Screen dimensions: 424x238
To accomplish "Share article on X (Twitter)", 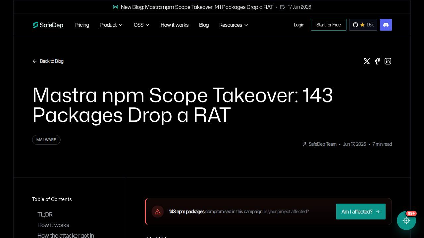I will coord(367,61).
